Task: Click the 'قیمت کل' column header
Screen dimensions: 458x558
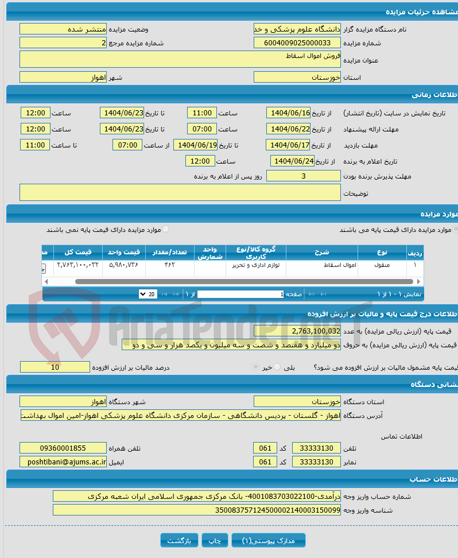Action: pyautogui.click(x=78, y=253)
